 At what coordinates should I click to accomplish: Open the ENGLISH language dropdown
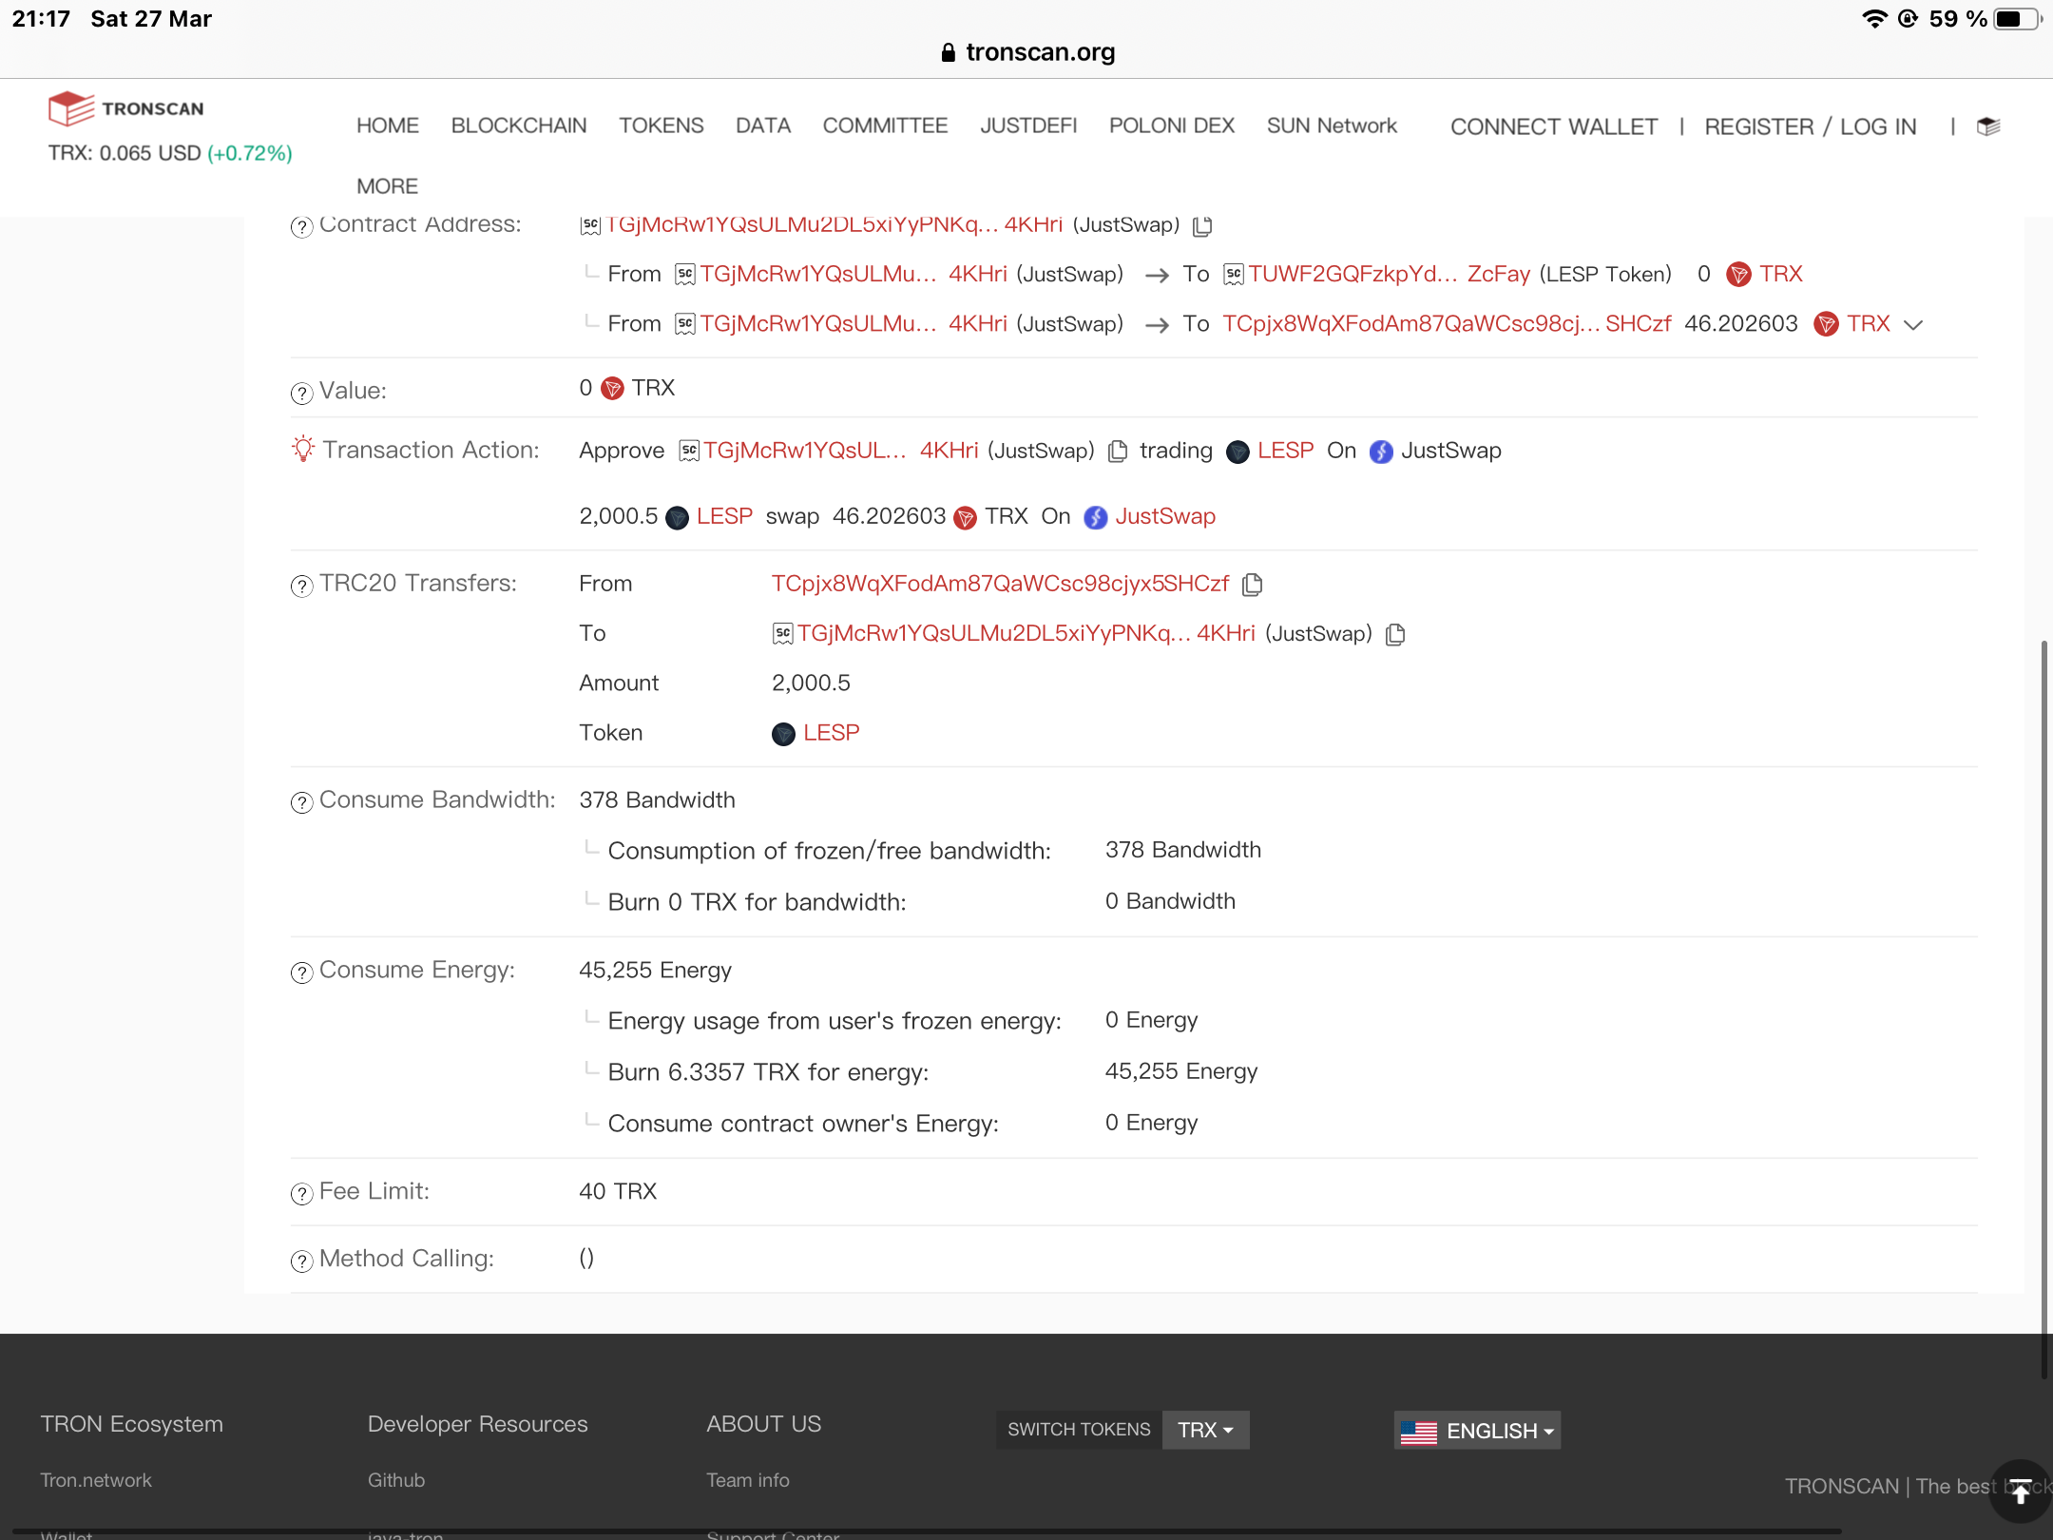[x=1477, y=1430]
